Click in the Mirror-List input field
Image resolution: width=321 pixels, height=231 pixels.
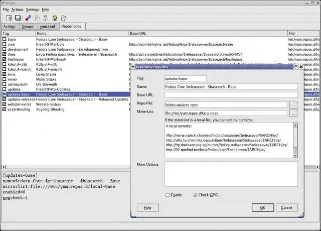point(226,113)
